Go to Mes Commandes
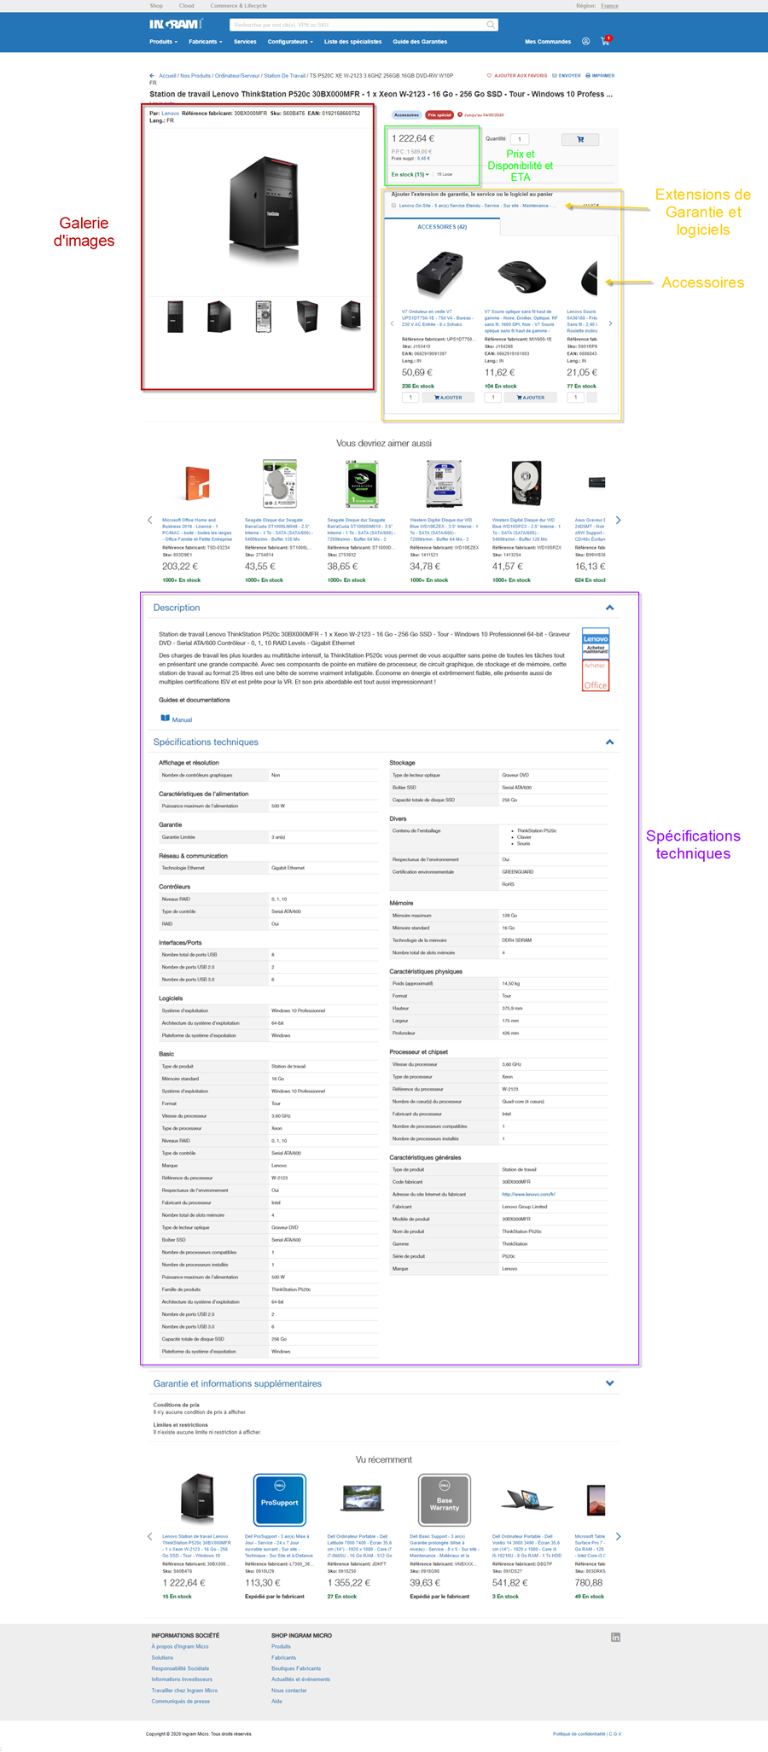The width and height of the screenshot is (768, 1752). pyautogui.click(x=548, y=41)
